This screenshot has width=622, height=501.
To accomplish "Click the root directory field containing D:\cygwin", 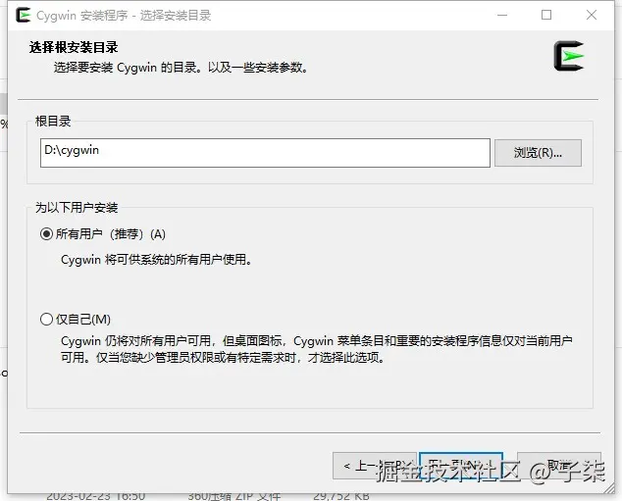I will (x=265, y=153).
